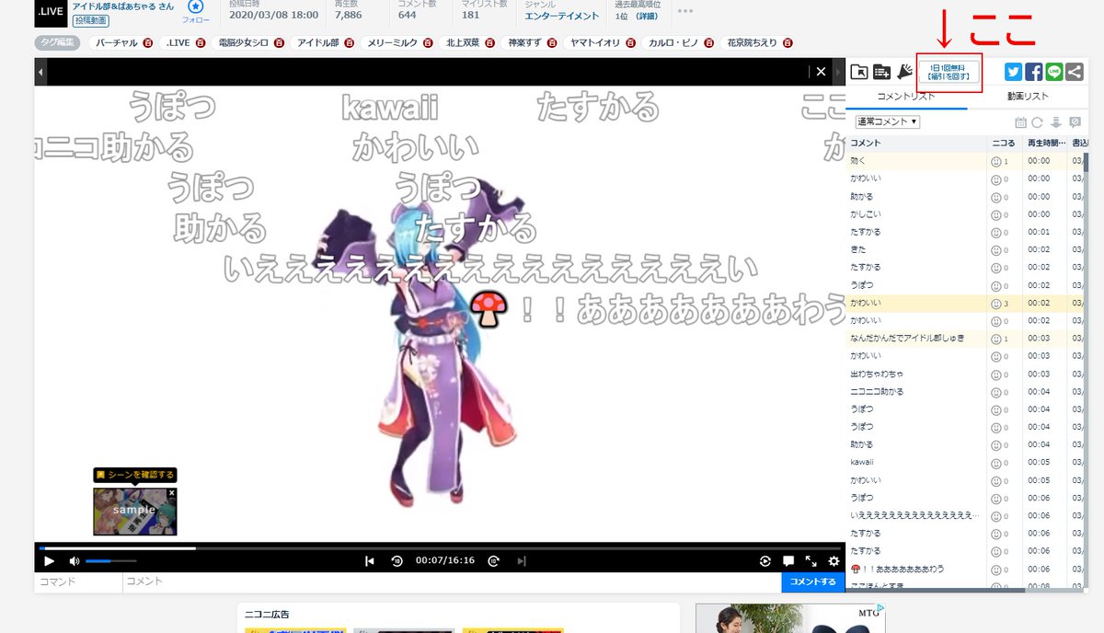The image size is (1104, 633).
Task: Select the かしこい comment row
Action: (x=962, y=214)
